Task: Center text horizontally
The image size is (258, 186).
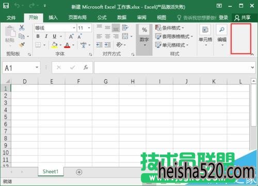Action: click(108, 36)
